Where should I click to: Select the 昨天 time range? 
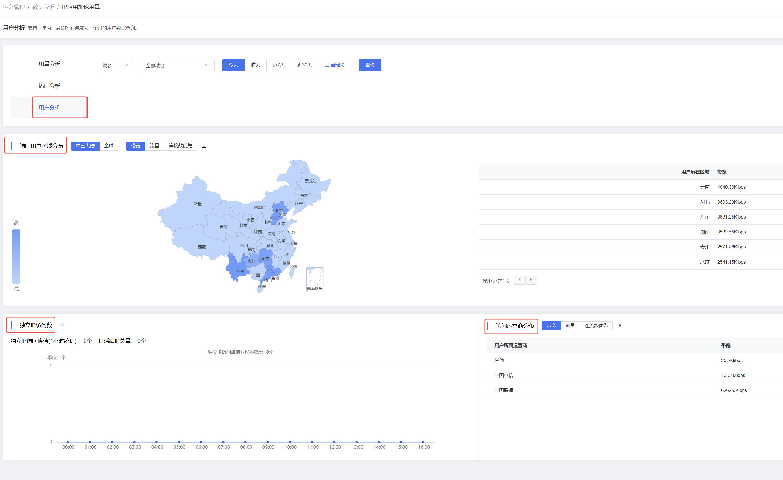[x=255, y=65]
